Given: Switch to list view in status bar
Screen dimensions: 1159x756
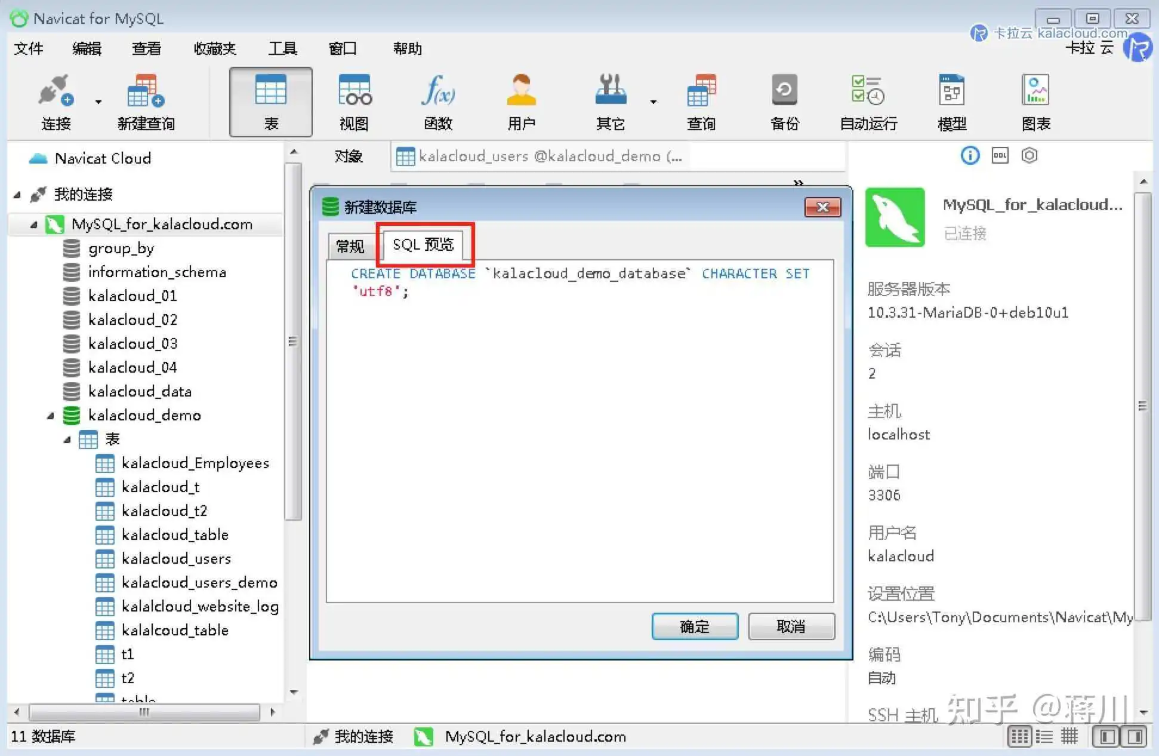Looking at the screenshot, I should (x=1044, y=737).
